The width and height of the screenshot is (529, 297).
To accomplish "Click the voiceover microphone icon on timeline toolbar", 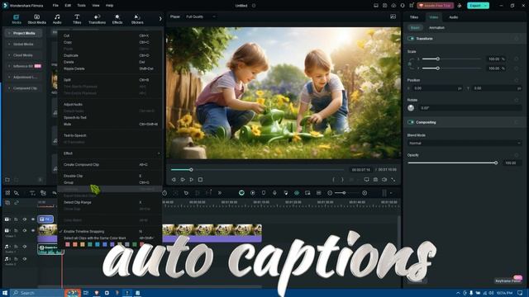I will (274, 193).
